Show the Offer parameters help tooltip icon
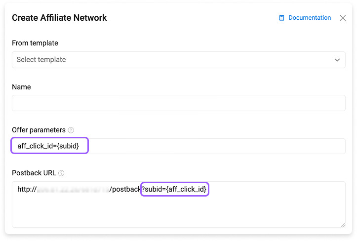Image resolution: width=357 pixels, height=241 pixels. tap(71, 130)
